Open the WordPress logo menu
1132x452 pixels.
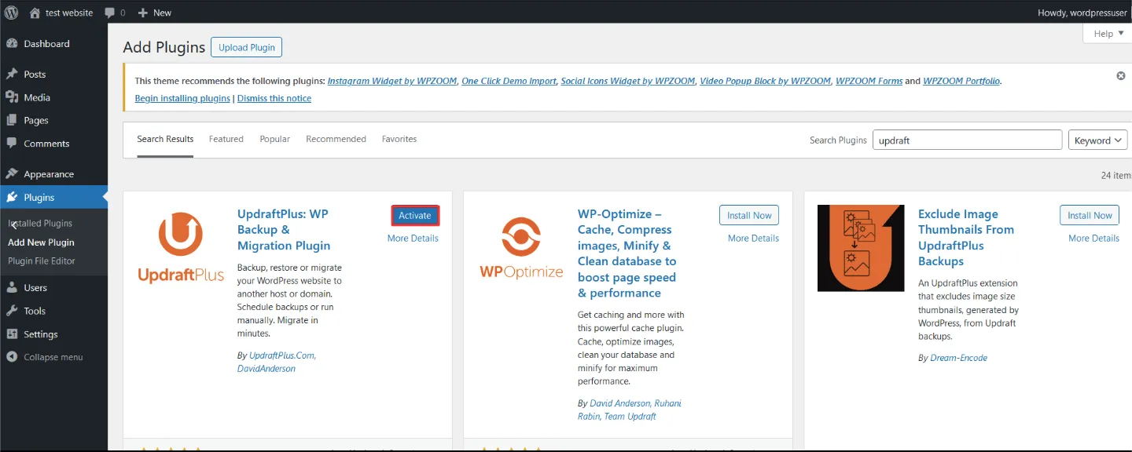[13, 13]
